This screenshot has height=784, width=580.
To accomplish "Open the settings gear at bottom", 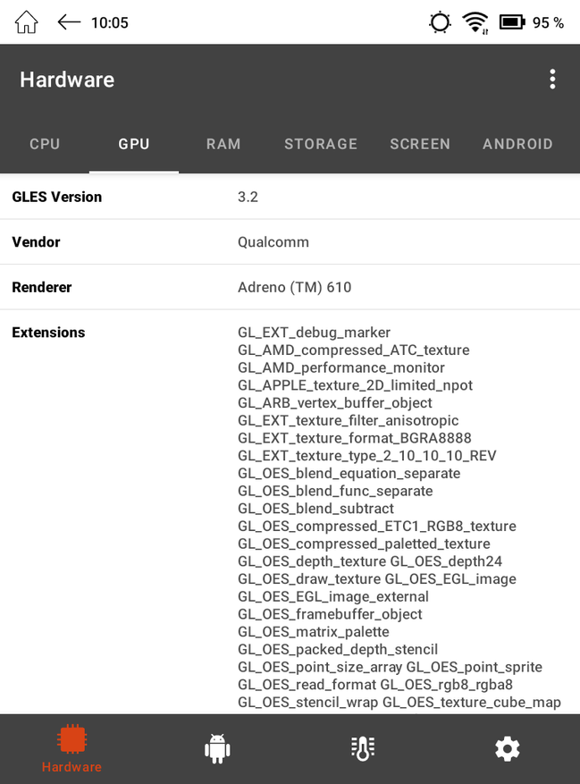I will click(x=507, y=748).
